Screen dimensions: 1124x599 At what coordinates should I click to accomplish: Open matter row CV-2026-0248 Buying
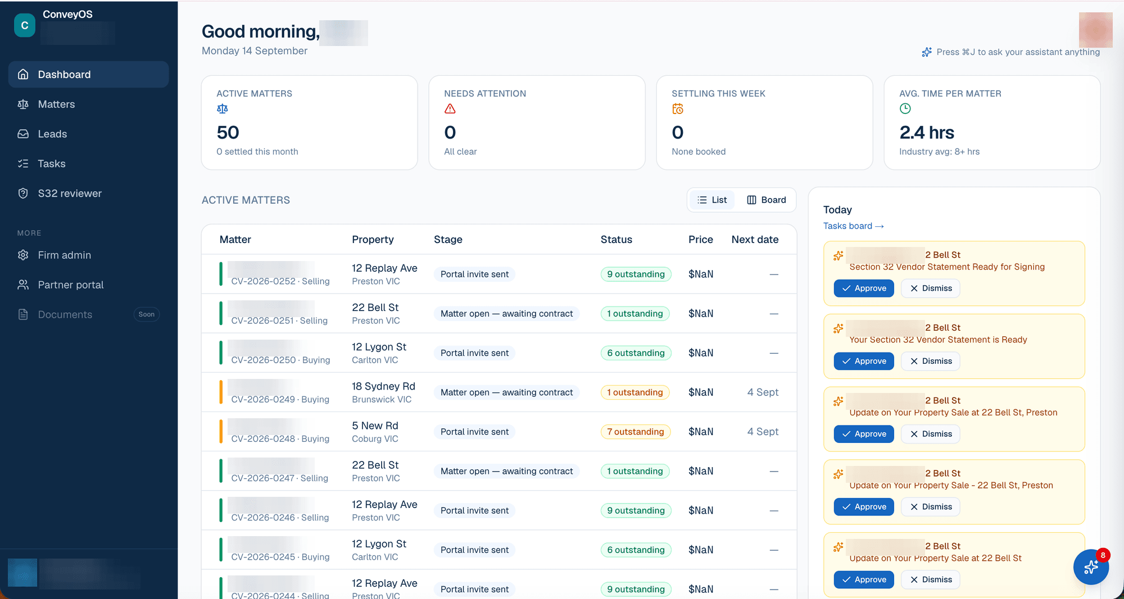point(499,432)
